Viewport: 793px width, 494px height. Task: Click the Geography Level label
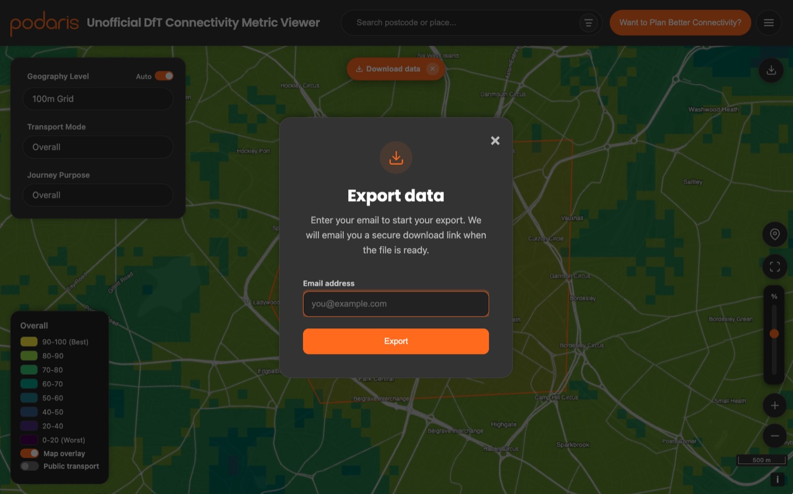(58, 76)
